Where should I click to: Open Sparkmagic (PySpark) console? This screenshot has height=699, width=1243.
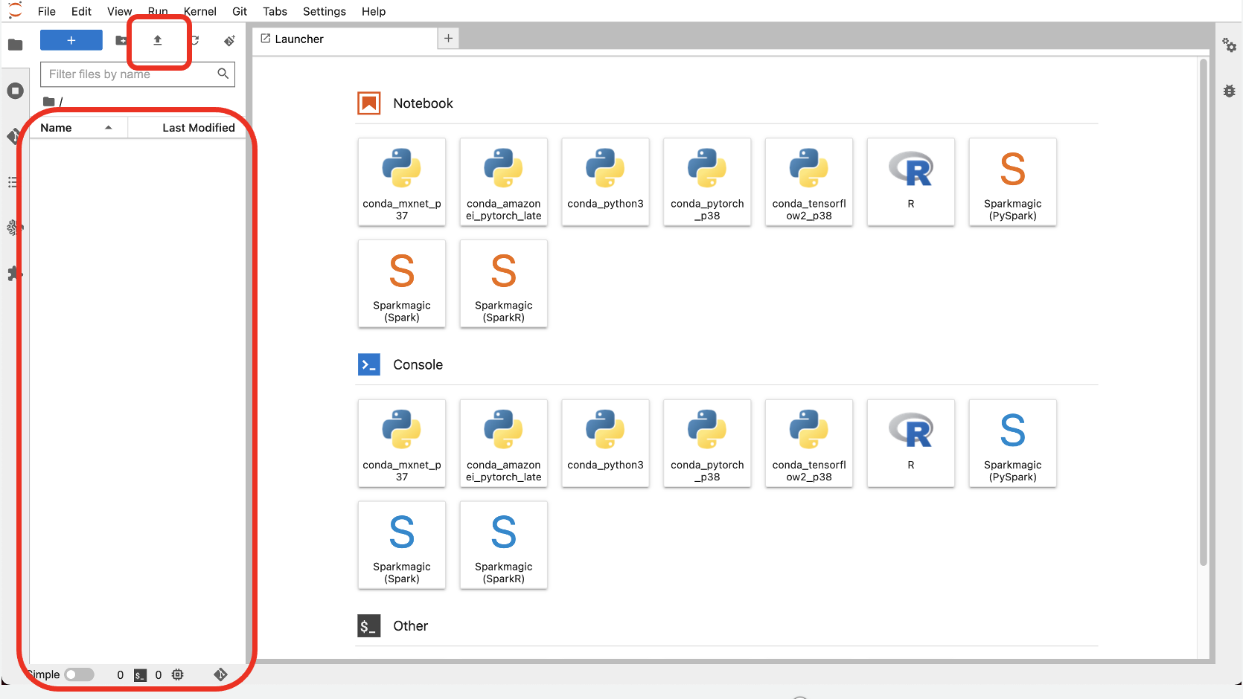pos(1012,443)
